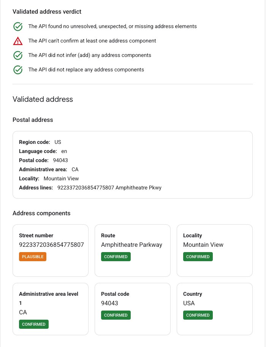Viewport: 266px width, 347px height.
Task: Click green checkmark for did not infer components
Action: pos(18,55)
